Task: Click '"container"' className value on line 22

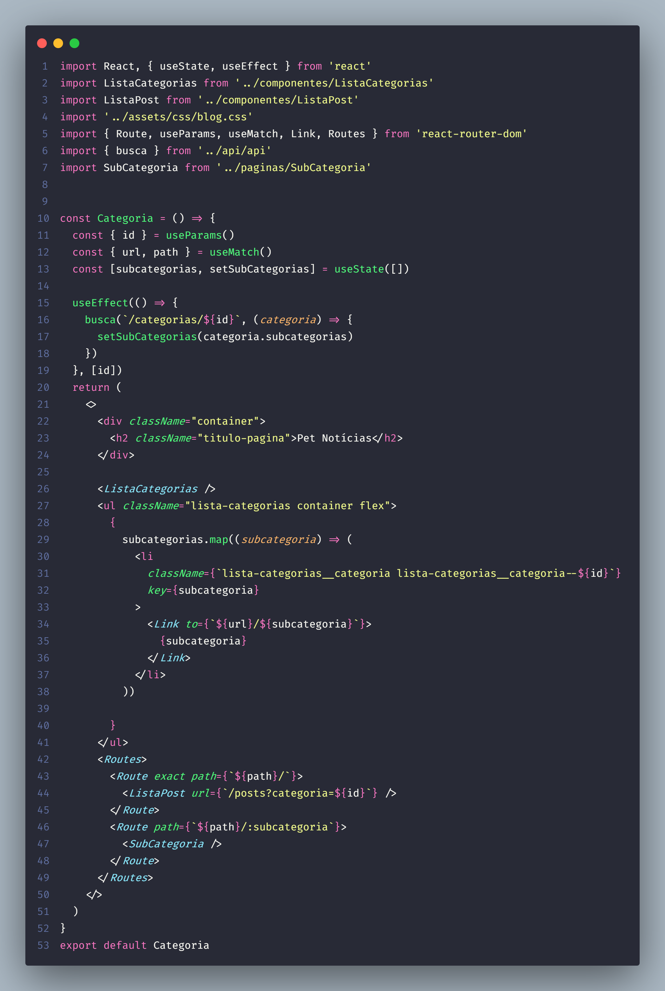Action: [x=225, y=421]
